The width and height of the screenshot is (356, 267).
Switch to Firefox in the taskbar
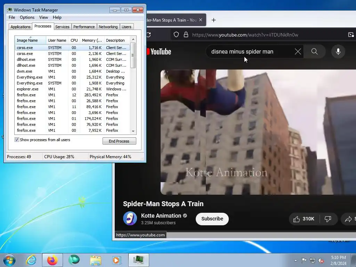coord(52,260)
